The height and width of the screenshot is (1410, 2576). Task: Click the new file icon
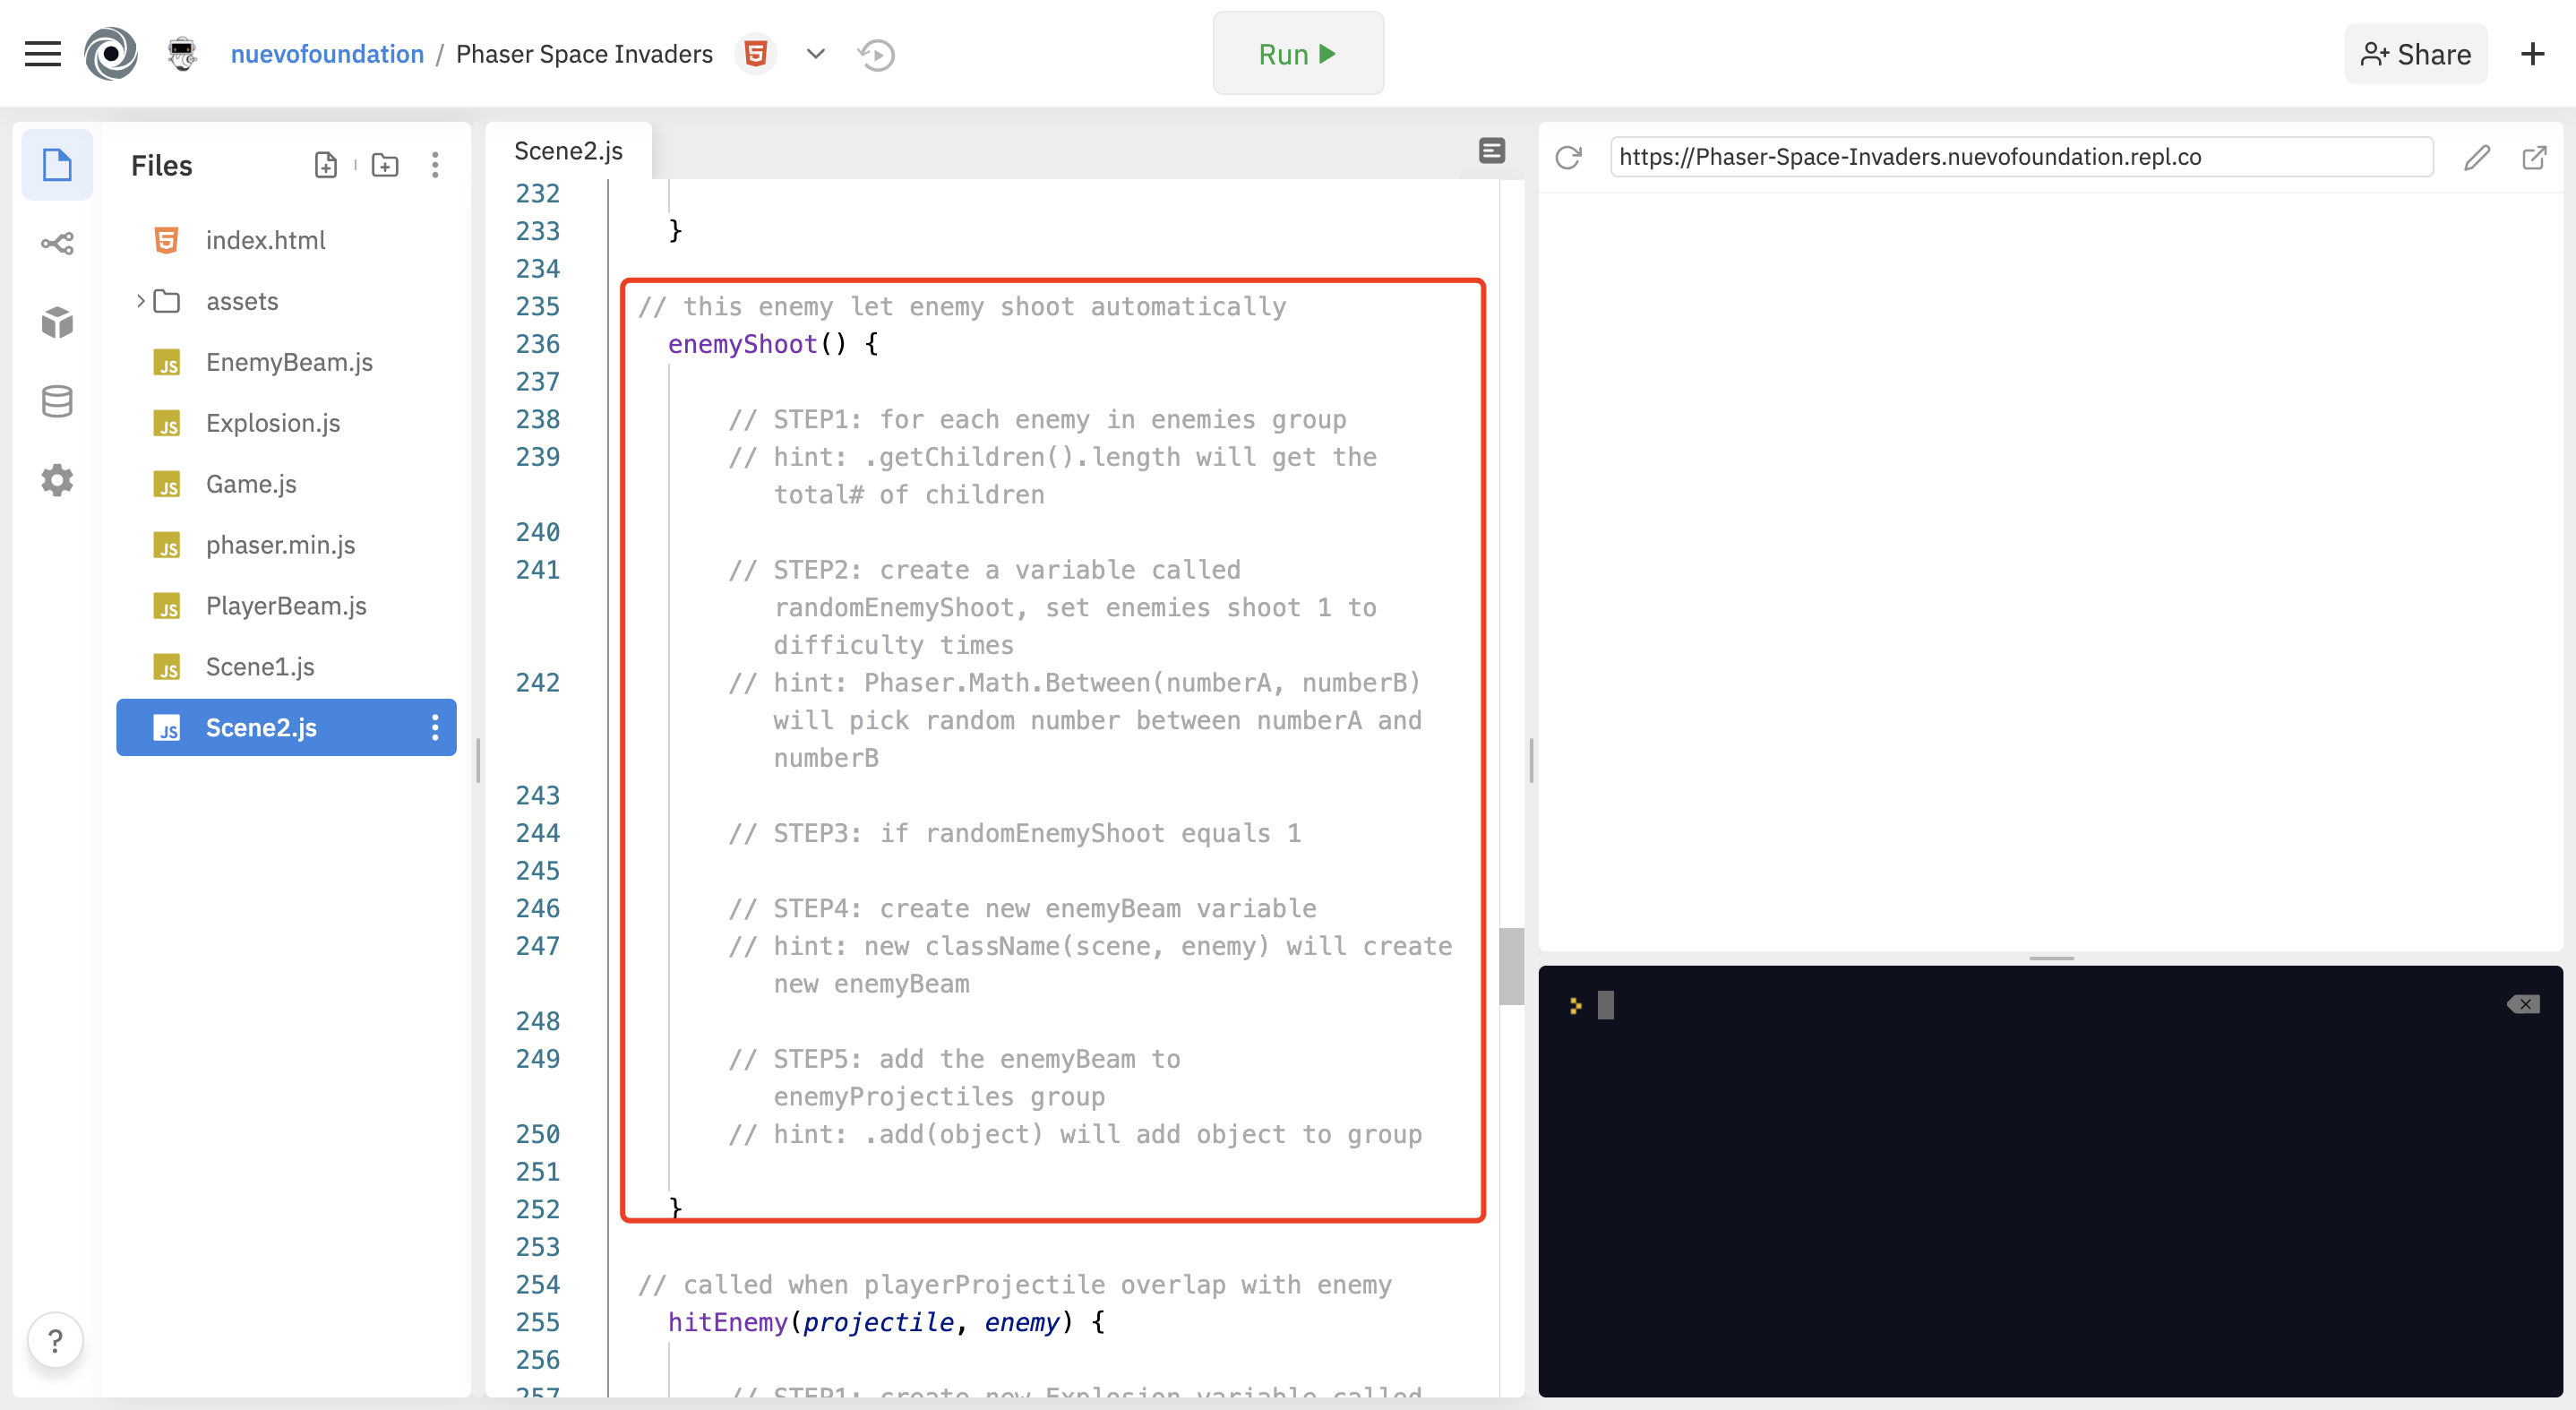(325, 165)
